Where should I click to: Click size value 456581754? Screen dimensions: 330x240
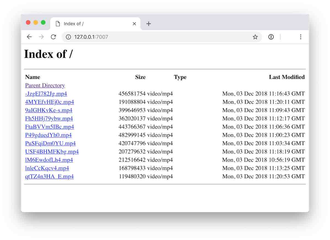(x=132, y=94)
